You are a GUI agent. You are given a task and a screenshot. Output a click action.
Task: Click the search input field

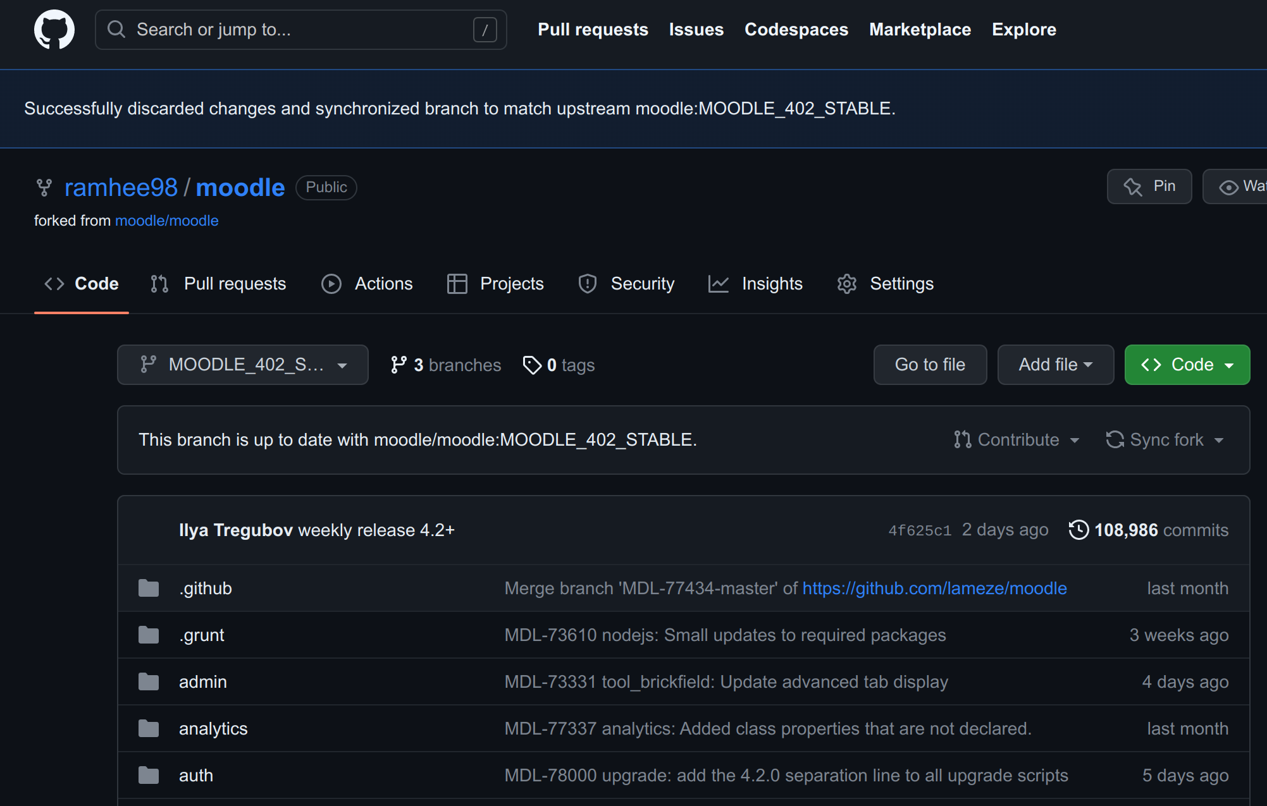pos(300,29)
